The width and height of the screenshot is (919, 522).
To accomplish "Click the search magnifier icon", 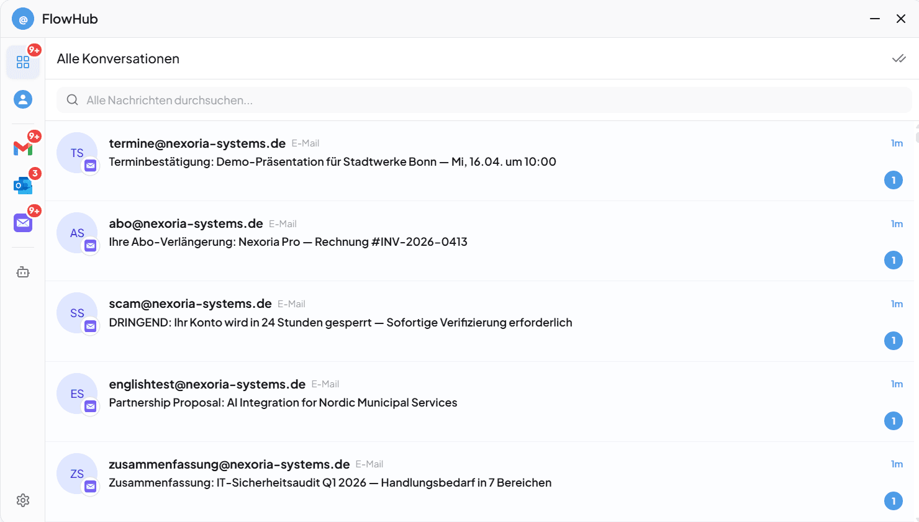I will point(73,100).
